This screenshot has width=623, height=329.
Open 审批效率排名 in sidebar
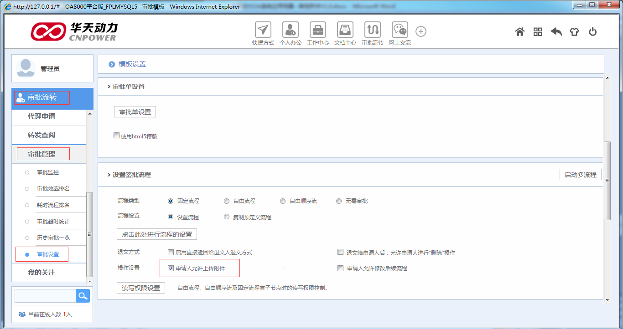(x=53, y=189)
